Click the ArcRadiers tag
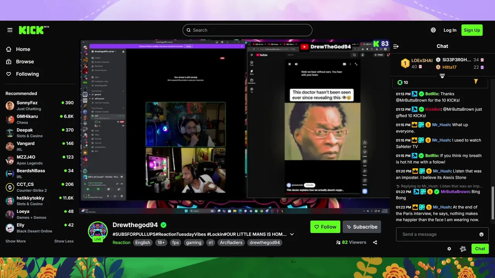 click(231, 242)
